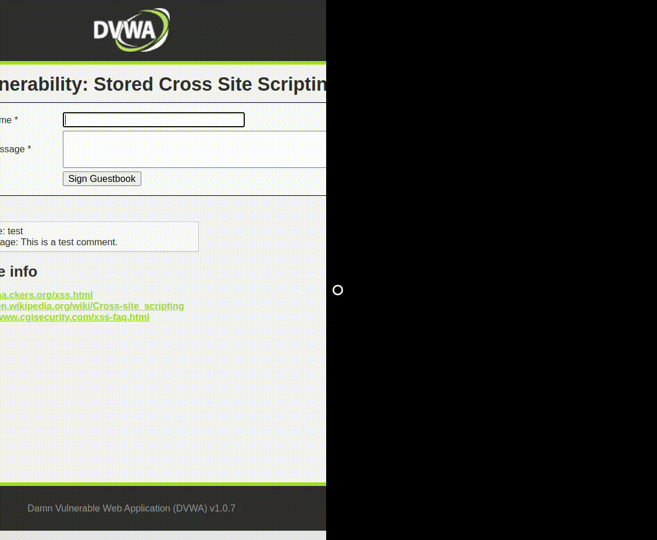The height and width of the screenshot is (540, 657).
Task: Click the dark header banner left of the logo
Action: click(x=41, y=30)
